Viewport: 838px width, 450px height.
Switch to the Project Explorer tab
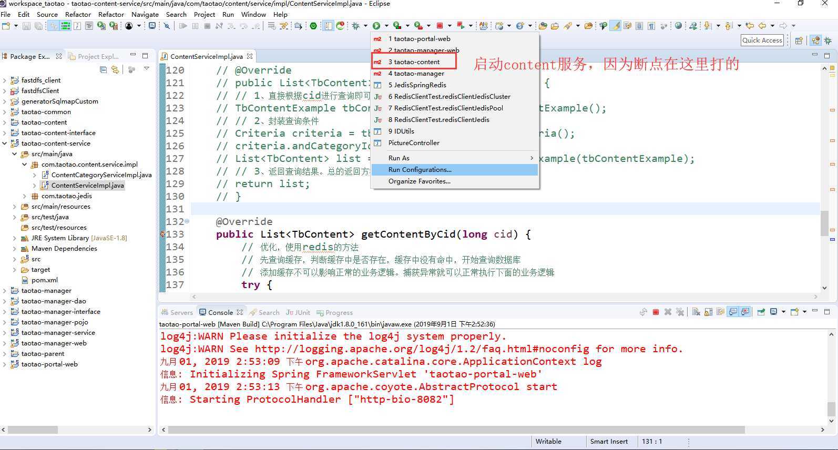click(x=94, y=56)
